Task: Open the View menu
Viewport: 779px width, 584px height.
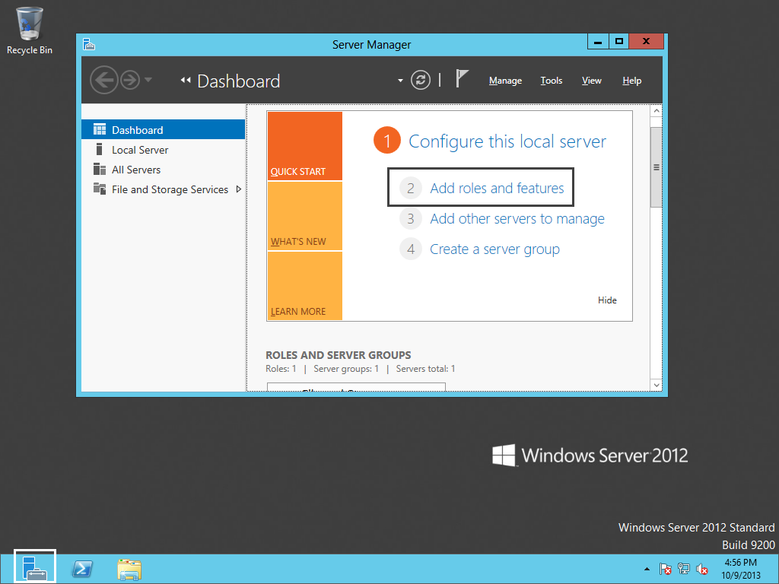Action: click(592, 81)
